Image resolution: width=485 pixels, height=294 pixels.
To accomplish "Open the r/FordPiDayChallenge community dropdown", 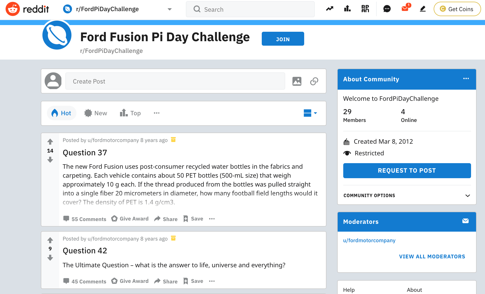I will pos(117,9).
